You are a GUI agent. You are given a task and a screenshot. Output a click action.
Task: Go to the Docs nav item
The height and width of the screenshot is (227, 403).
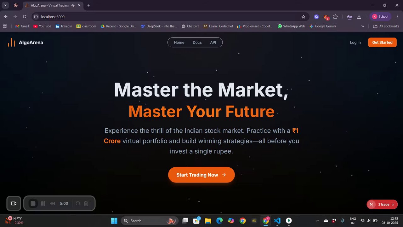point(197,42)
